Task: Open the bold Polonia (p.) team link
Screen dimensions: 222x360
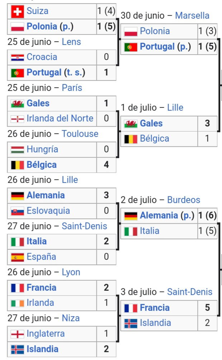Action: click(x=50, y=27)
